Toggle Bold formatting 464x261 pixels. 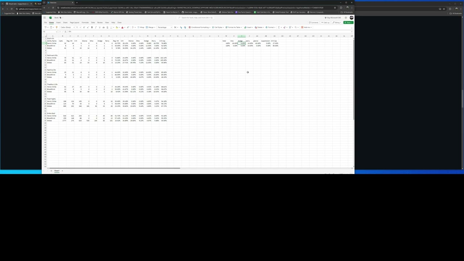coord(92,27)
